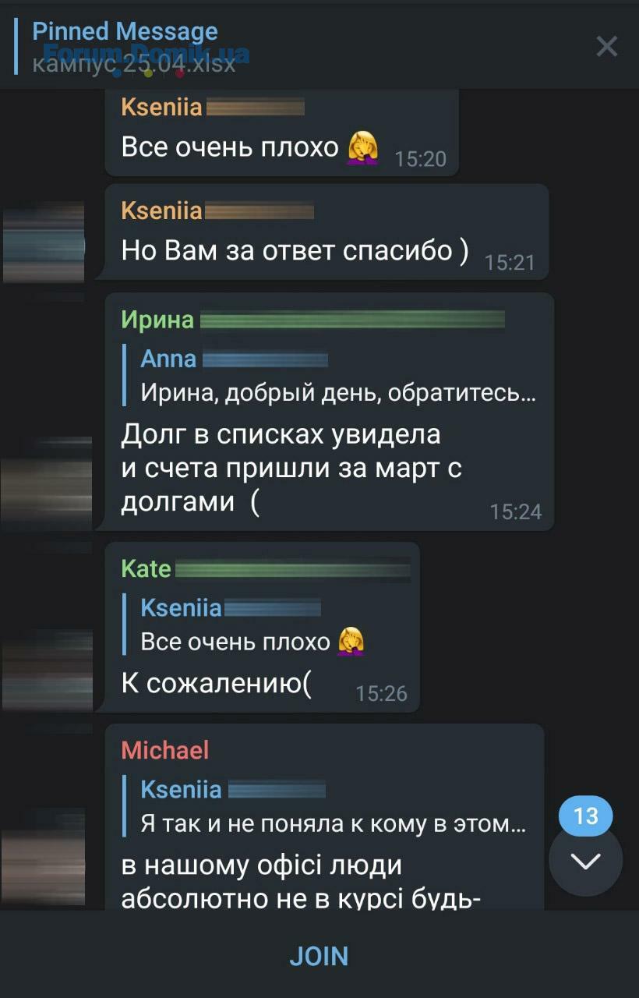Viewport: 639px width, 998px height.
Task: Select the message 'К сожалению('
Action: click(x=263, y=627)
